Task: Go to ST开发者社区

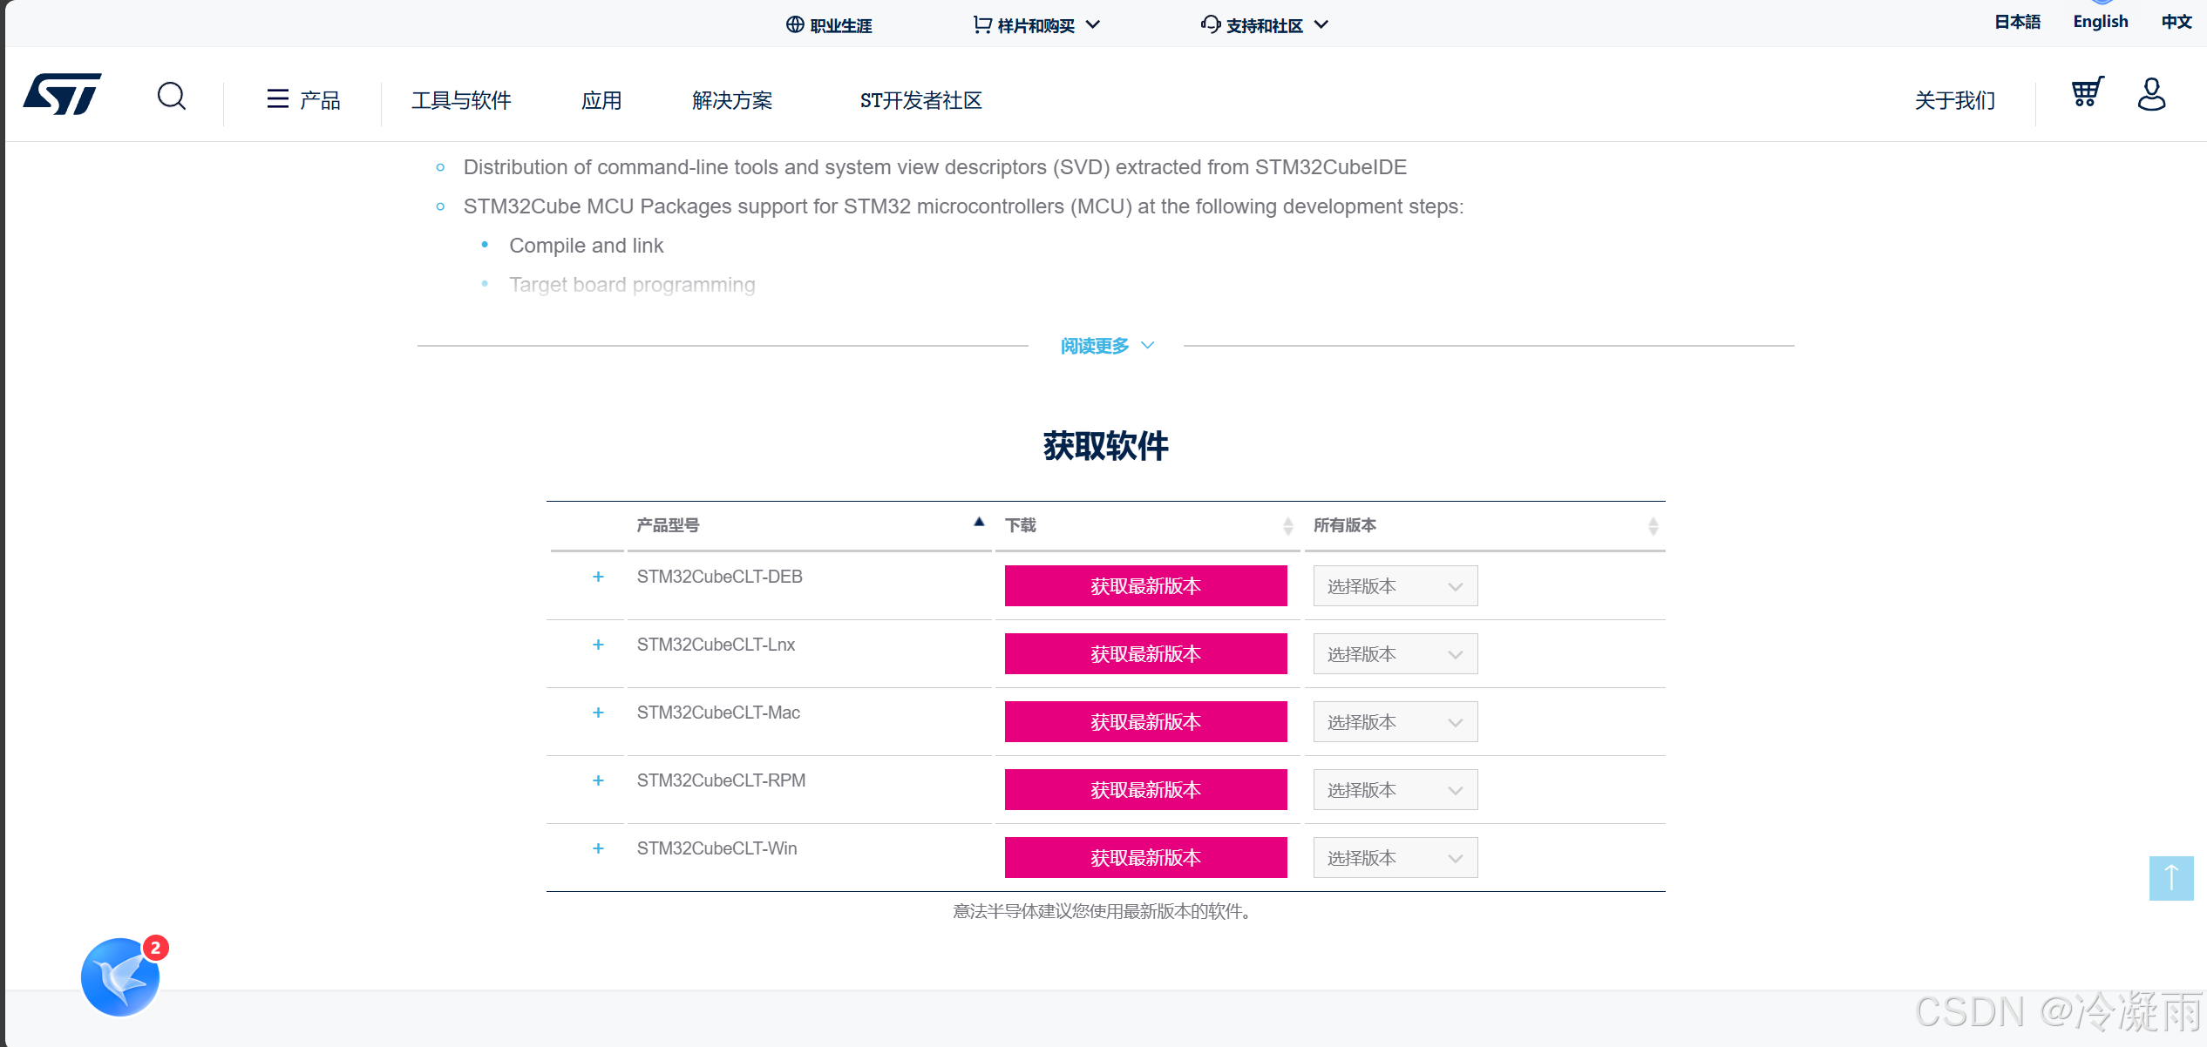Action: [x=920, y=100]
